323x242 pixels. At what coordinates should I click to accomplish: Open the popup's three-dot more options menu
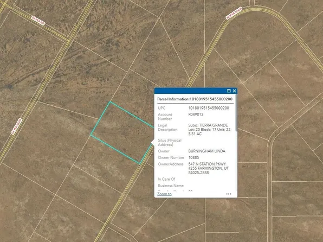coord(229,194)
